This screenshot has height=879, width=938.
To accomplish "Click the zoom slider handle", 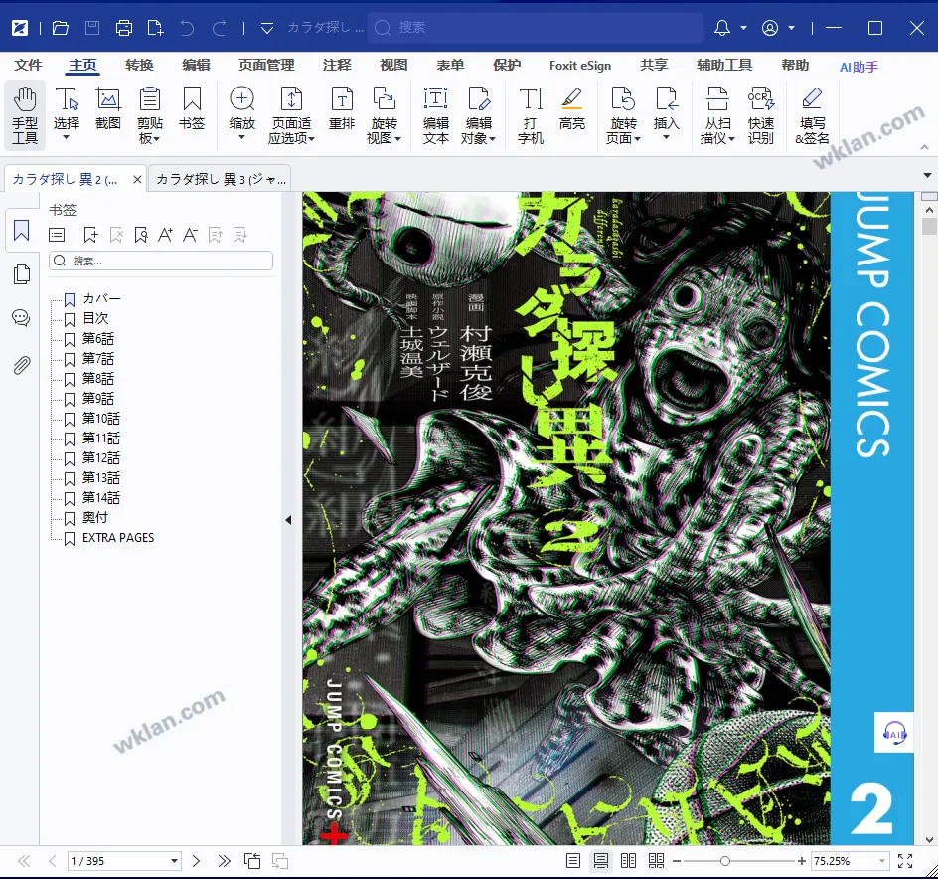I will 725,861.
